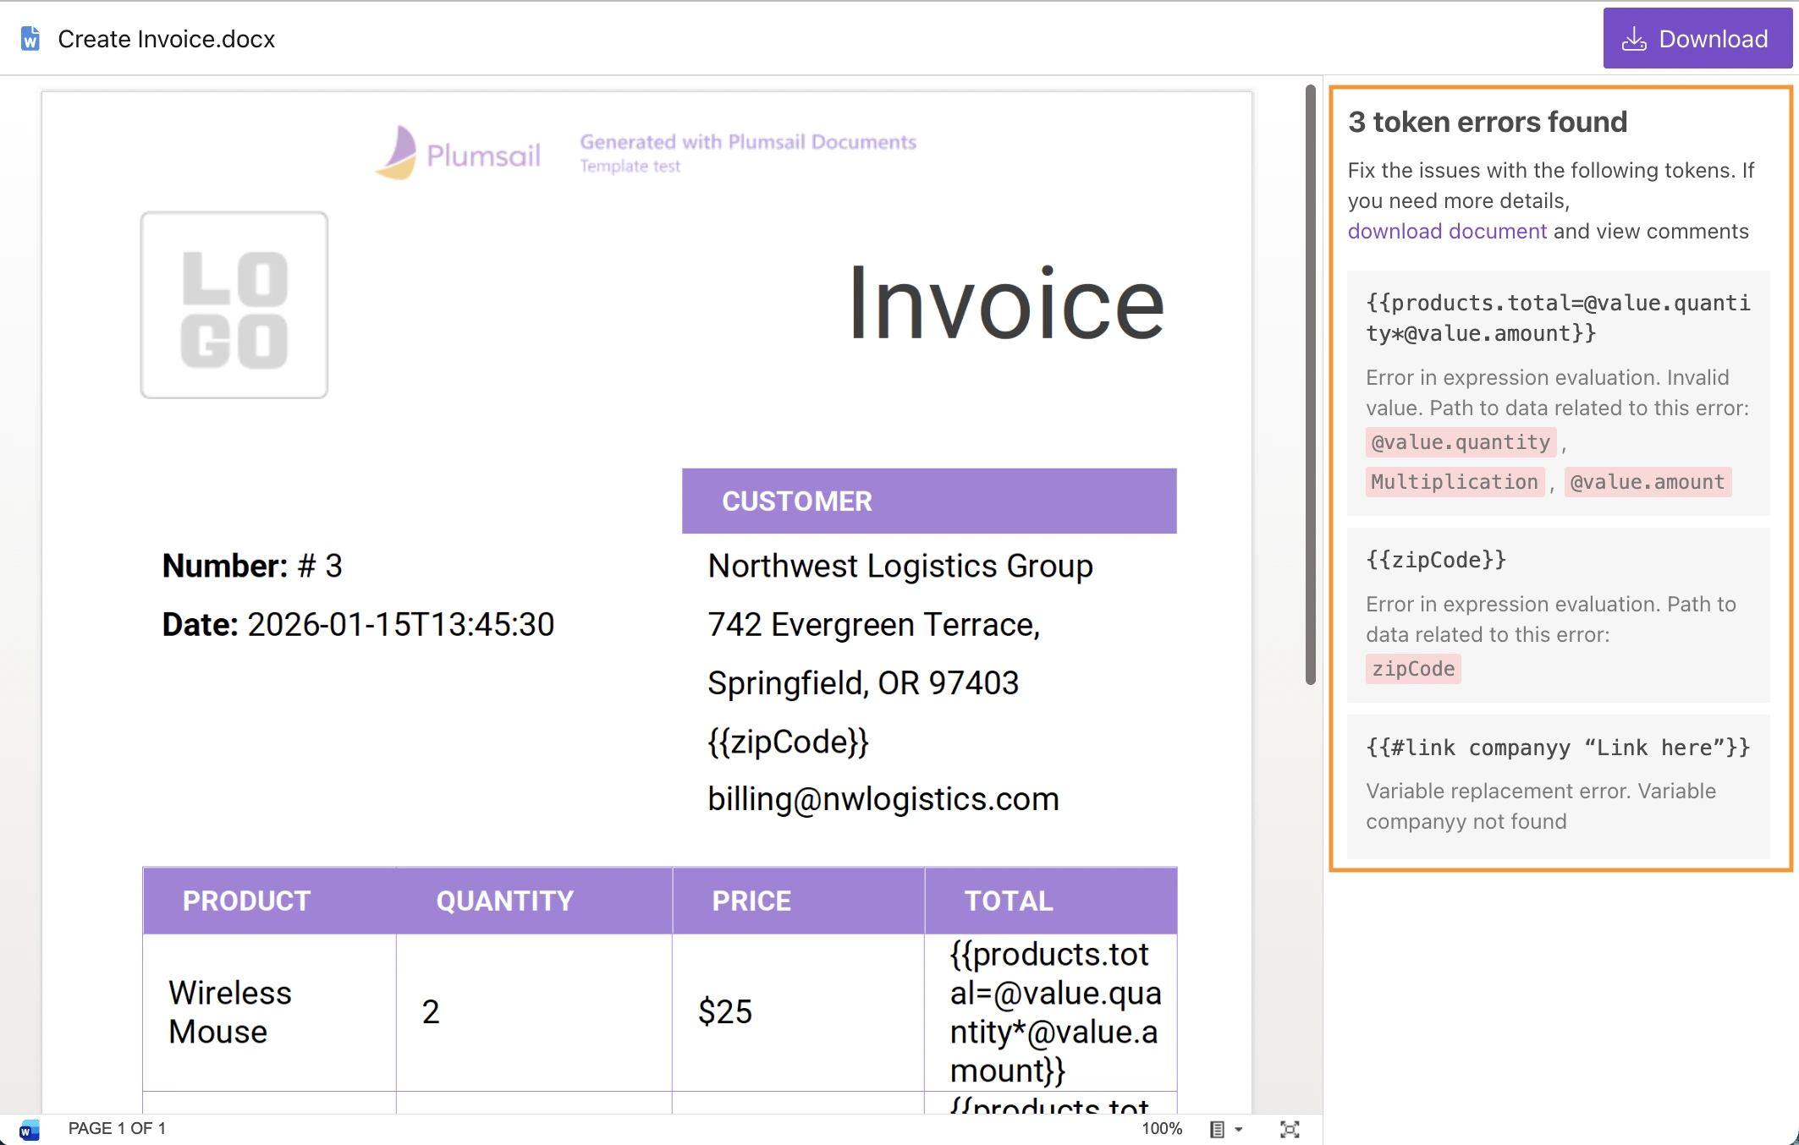
Task: Select the {{zipCode}} error entry in panel
Action: click(x=1558, y=615)
